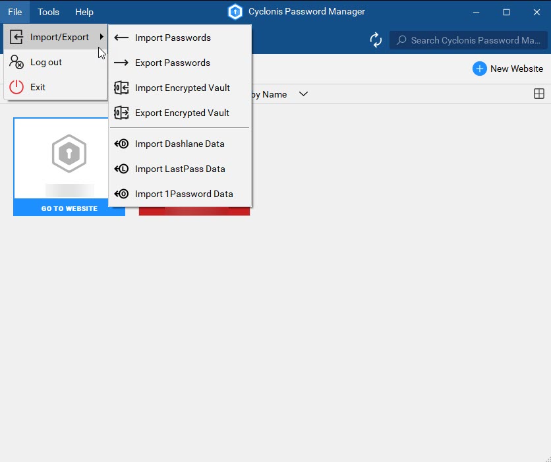
Task: Minimize the Cyclonis window
Action: click(476, 12)
